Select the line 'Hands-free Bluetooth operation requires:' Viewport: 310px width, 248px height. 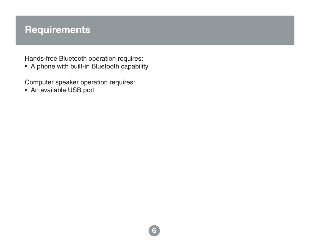point(84,59)
